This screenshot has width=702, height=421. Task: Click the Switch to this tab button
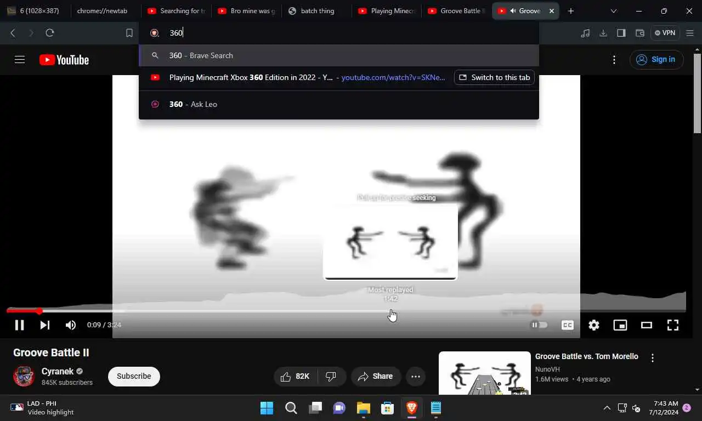(495, 77)
